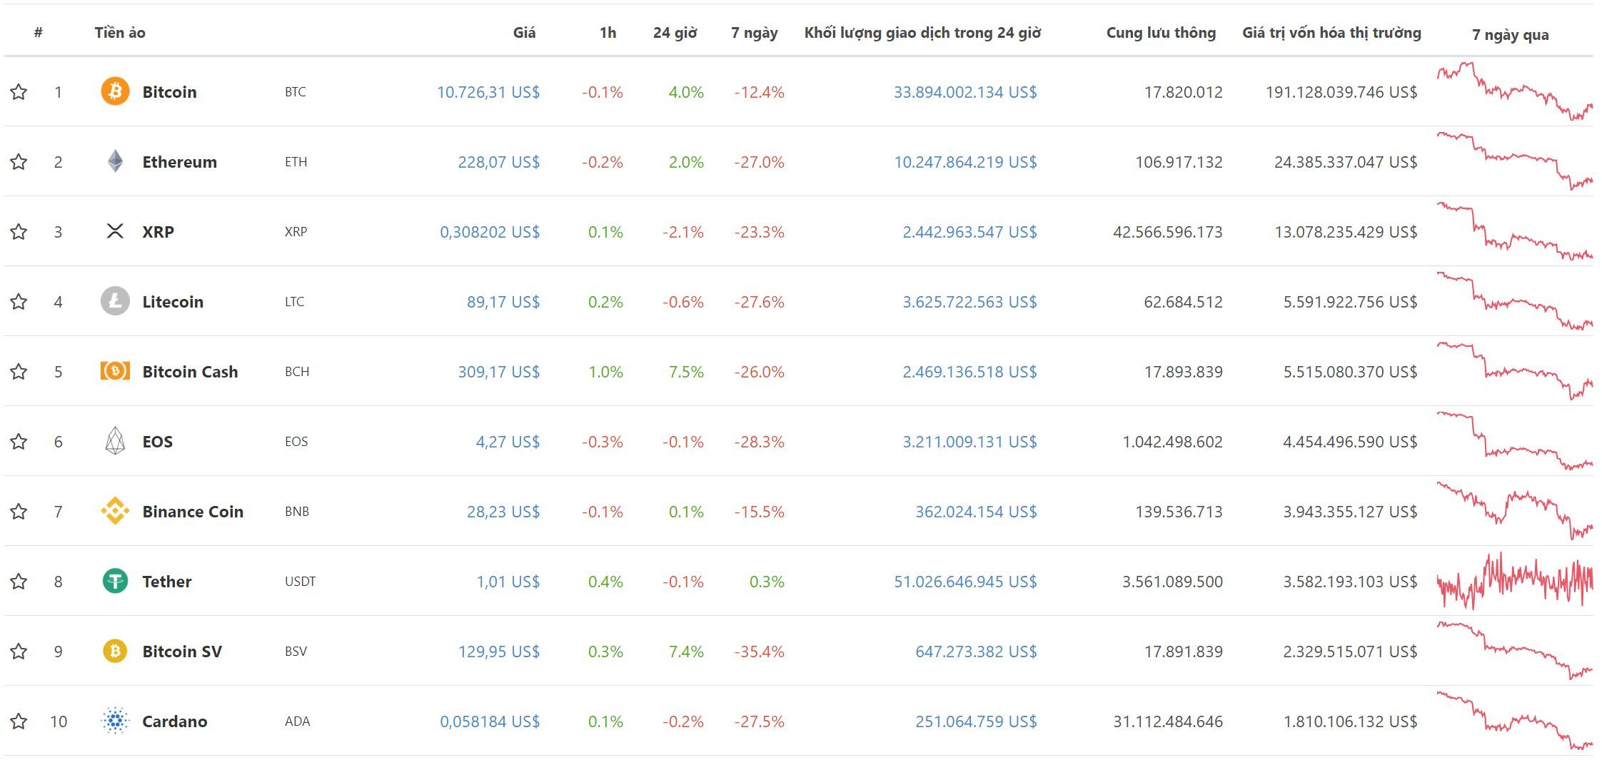Open Ethereum 7-day sparkline chart
Viewport: 1602px width, 760px height.
point(1514,161)
